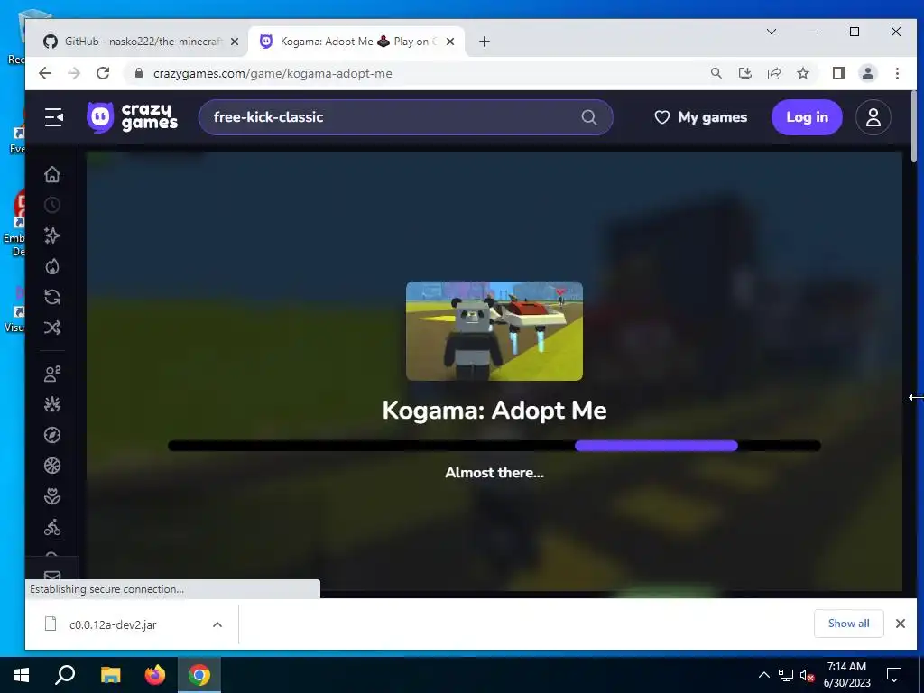Open the CrazyGames logo home link
The height and width of the screenshot is (693, 924).
[x=132, y=117]
